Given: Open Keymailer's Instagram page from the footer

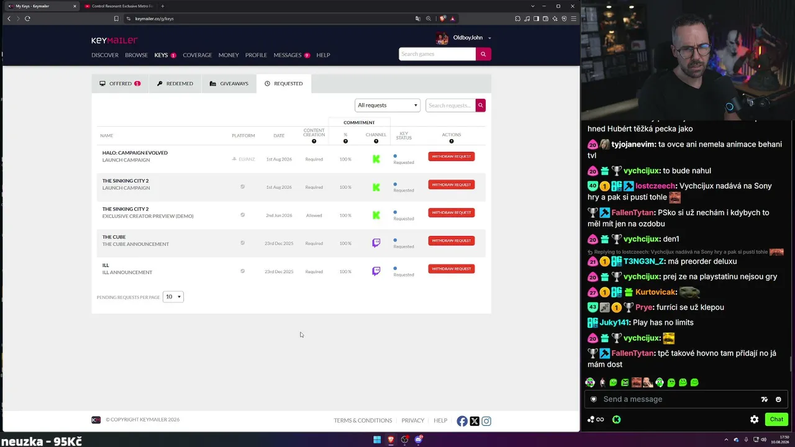Looking at the screenshot, I should pyautogui.click(x=486, y=421).
